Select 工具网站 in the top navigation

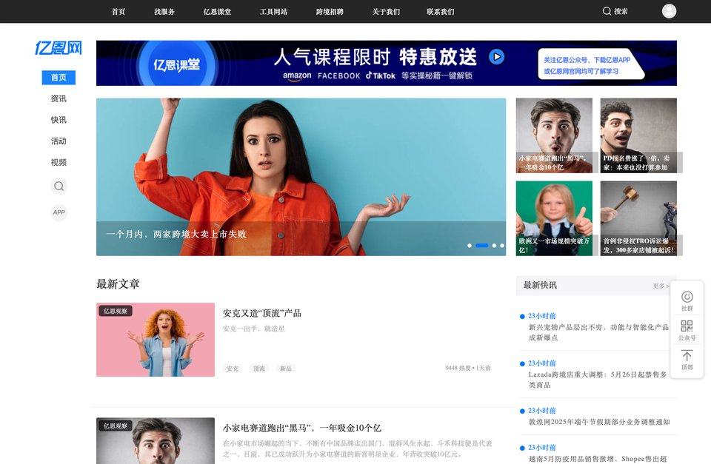click(x=273, y=12)
